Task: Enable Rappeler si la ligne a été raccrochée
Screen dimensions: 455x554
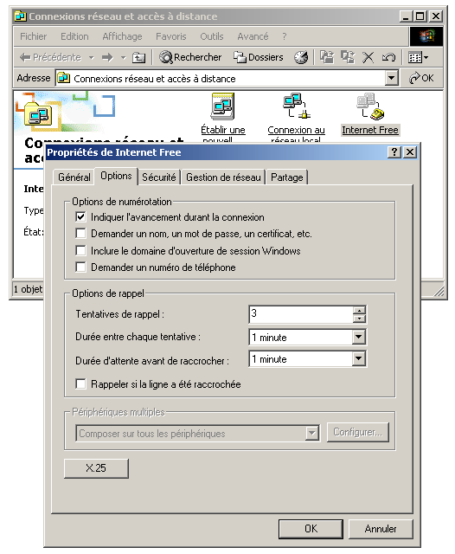Action: [x=80, y=383]
